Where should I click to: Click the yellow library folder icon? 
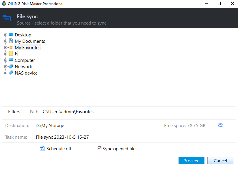tap(11, 54)
